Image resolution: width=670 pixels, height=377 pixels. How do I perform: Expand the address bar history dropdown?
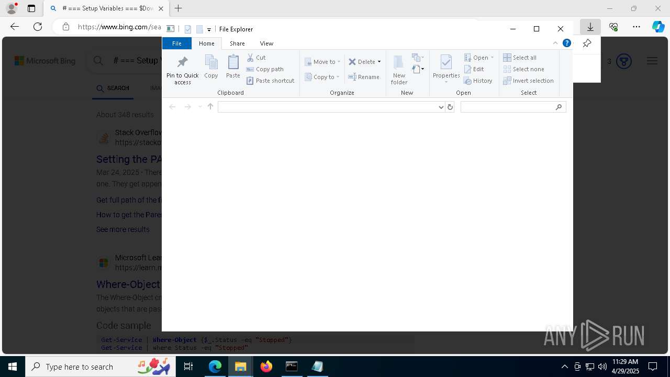(x=441, y=107)
